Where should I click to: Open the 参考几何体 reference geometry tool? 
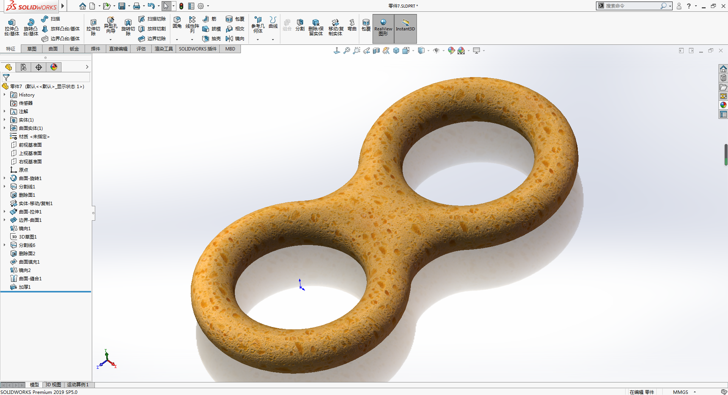click(x=258, y=25)
